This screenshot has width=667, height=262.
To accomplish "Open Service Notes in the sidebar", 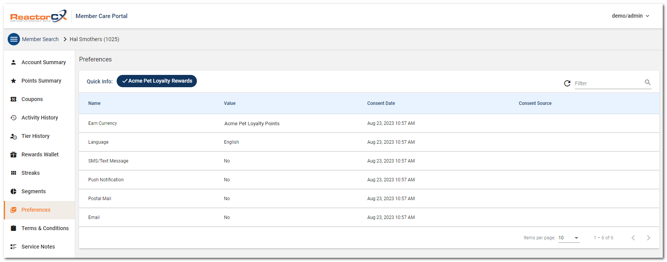I will click(38, 247).
